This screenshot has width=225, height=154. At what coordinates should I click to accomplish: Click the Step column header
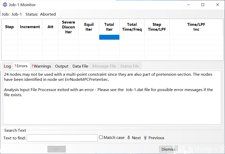[x=9, y=27]
